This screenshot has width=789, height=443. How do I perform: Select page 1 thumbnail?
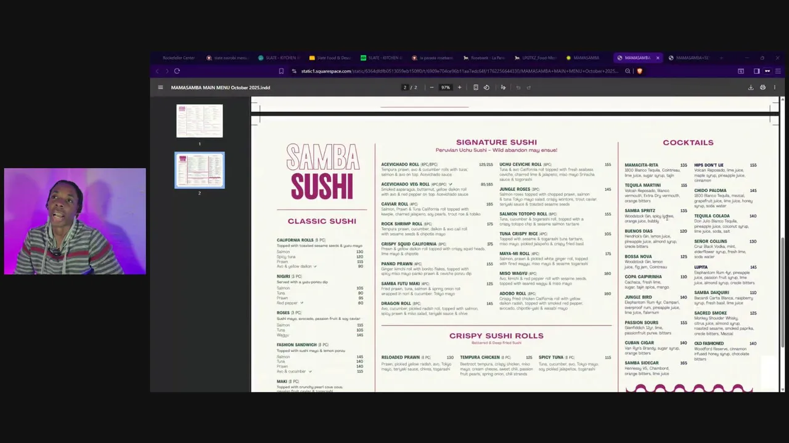(200, 121)
